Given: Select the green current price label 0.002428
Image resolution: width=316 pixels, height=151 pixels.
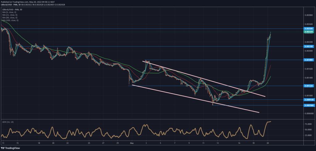Looking at the screenshot, I should coord(309,32).
